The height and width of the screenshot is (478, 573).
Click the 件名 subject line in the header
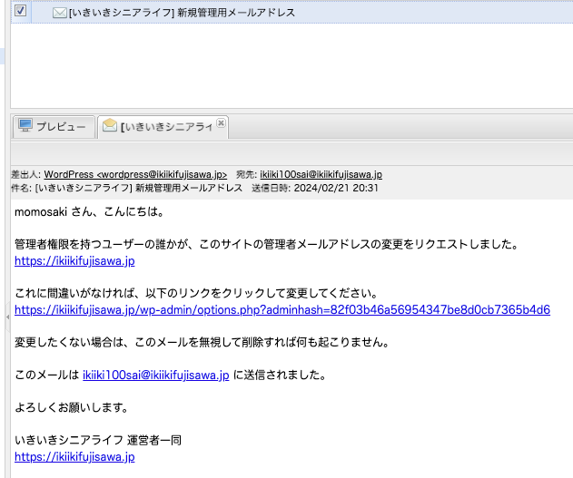point(127,188)
